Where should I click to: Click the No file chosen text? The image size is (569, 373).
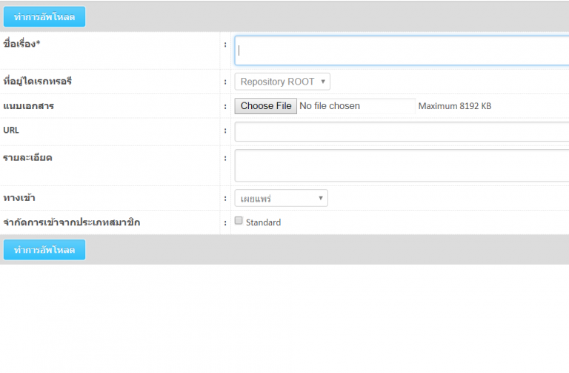(x=330, y=106)
